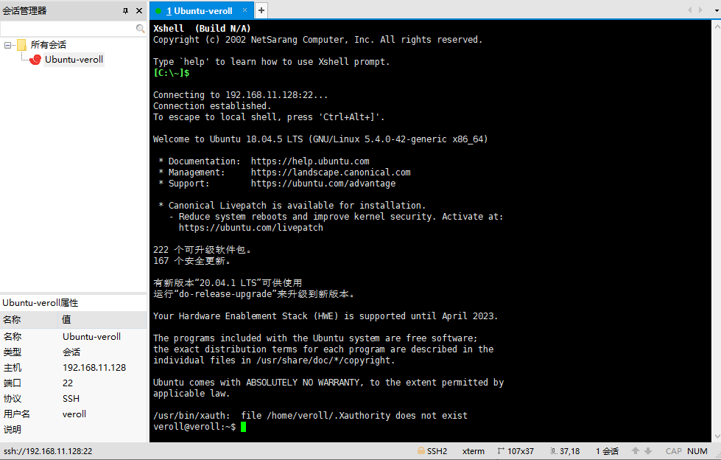
Task: Close the Ubuntu-veroll tab
Action: tap(245, 10)
